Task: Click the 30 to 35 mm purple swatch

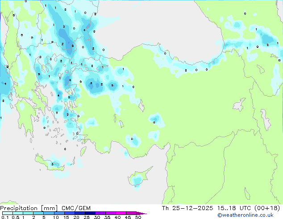Action: click(100, 213)
